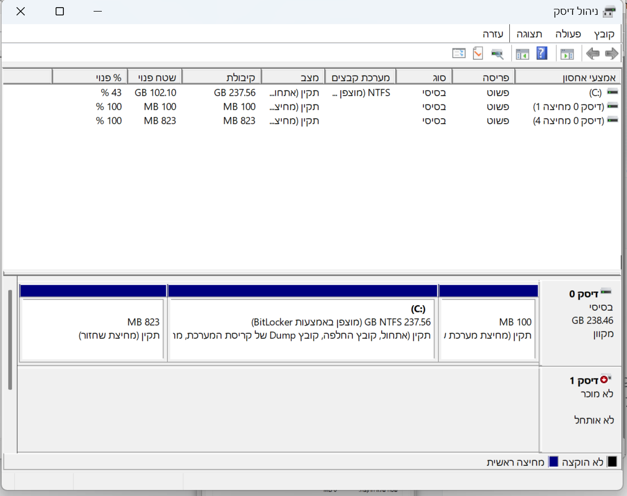Open the עזרה (Help) menu
Screen dimensions: 627x496
coord(493,34)
